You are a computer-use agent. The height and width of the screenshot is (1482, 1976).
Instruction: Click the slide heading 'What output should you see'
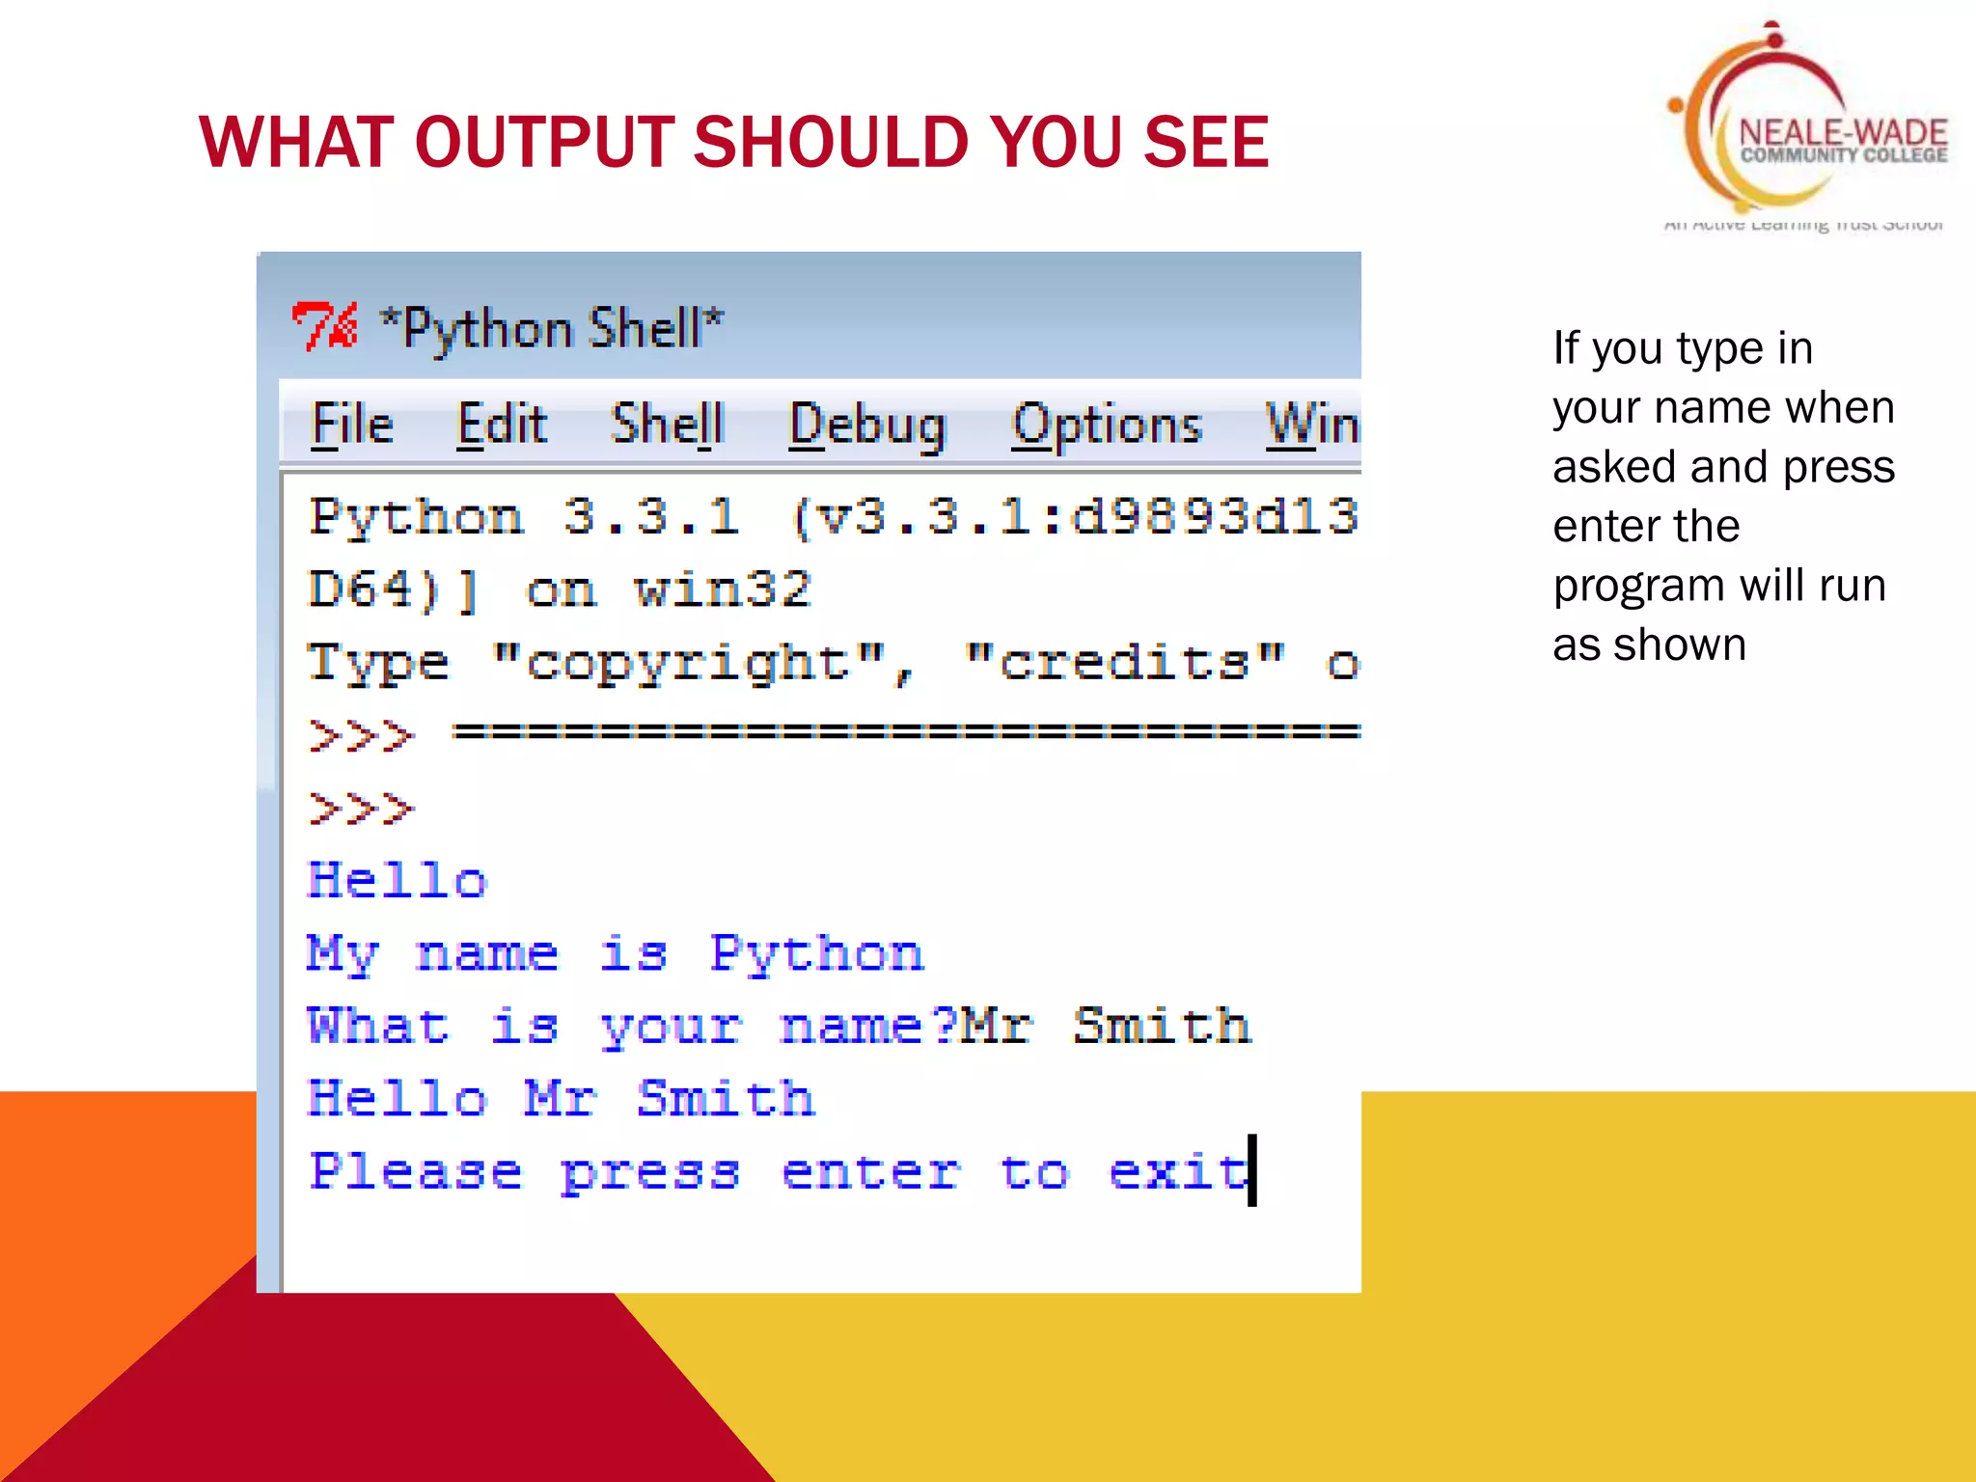(733, 143)
